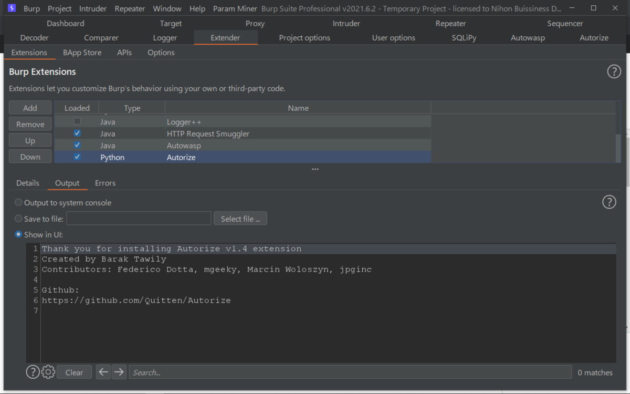Go to previous search match arrow
The height and width of the screenshot is (394, 630).
(103, 372)
